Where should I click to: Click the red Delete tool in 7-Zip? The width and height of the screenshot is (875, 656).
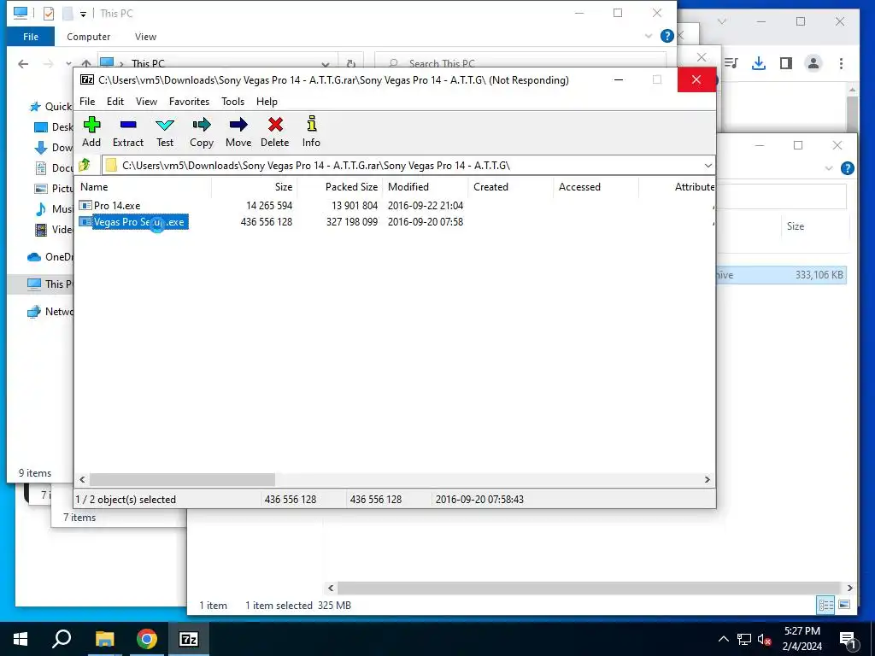(x=274, y=132)
